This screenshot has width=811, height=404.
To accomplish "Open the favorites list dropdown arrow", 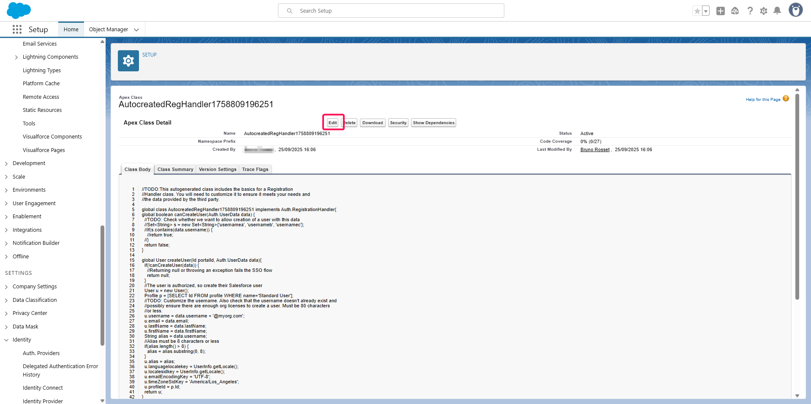I will [706, 11].
